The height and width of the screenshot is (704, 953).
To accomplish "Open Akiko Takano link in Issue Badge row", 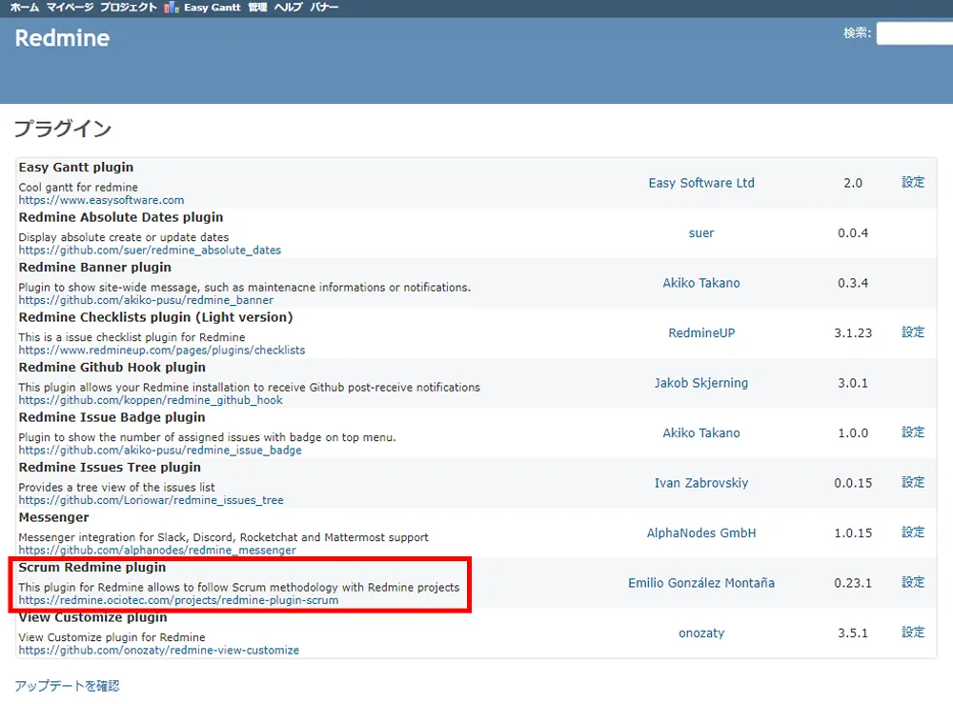I will click(x=700, y=433).
